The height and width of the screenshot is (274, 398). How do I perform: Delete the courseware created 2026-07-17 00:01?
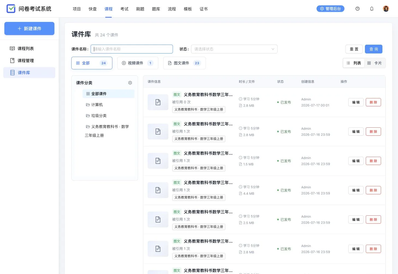pyautogui.click(x=373, y=102)
